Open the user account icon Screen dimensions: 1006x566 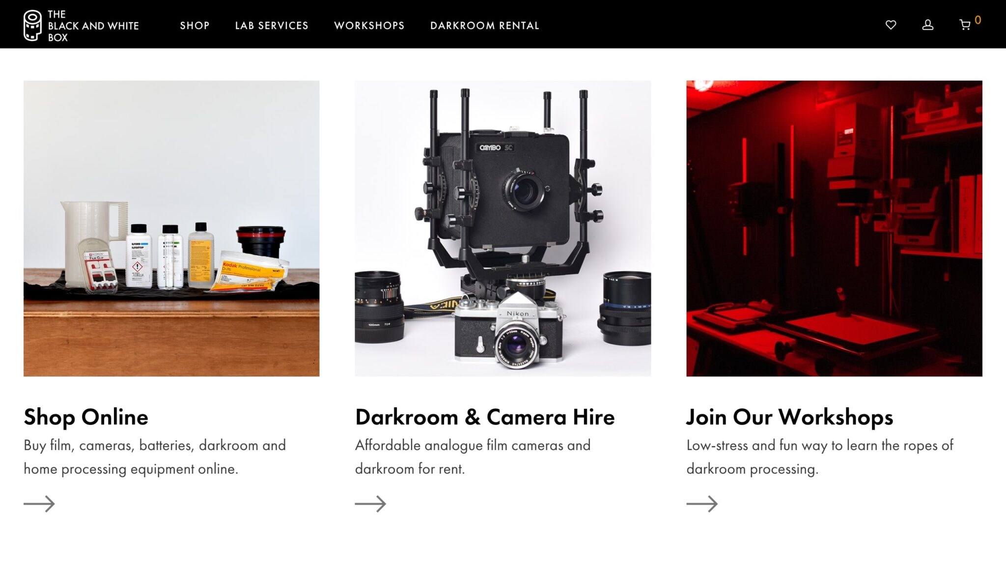[927, 25]
